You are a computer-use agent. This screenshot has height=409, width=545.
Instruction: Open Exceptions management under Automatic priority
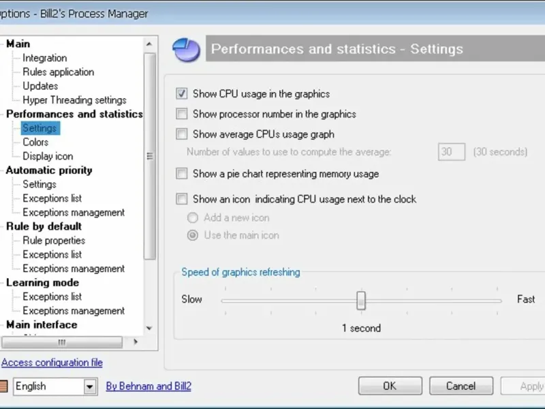coord(74,212)
